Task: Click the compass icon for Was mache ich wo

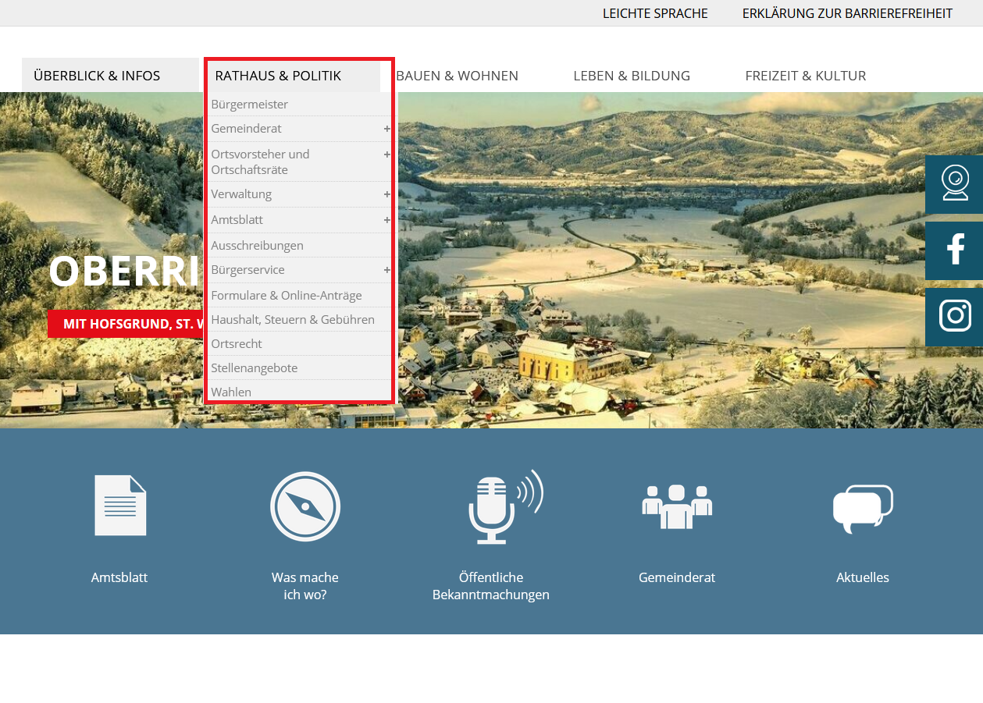Action: point(305,506)
